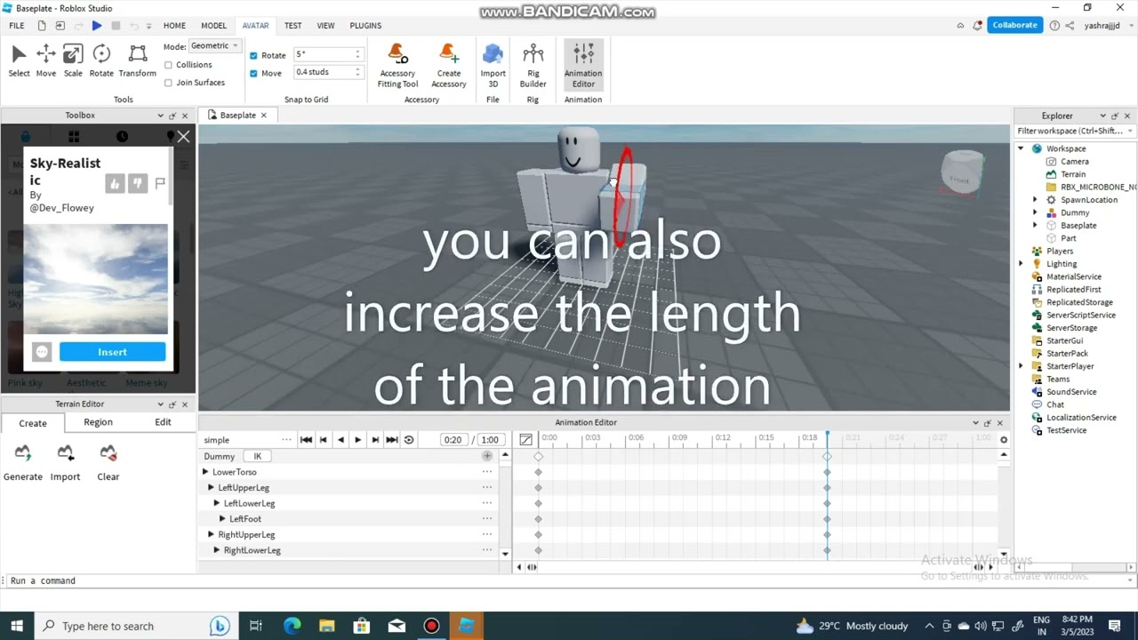
Task: Click the LowerTorso keyframe at 0:20
Action: 827,472
